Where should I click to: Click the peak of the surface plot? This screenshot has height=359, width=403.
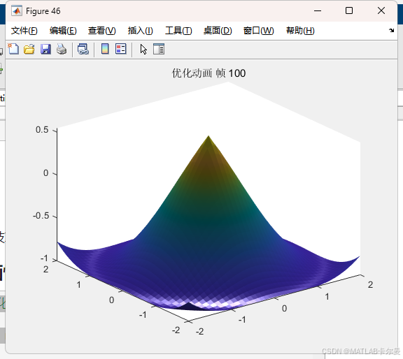click(208, 136)
